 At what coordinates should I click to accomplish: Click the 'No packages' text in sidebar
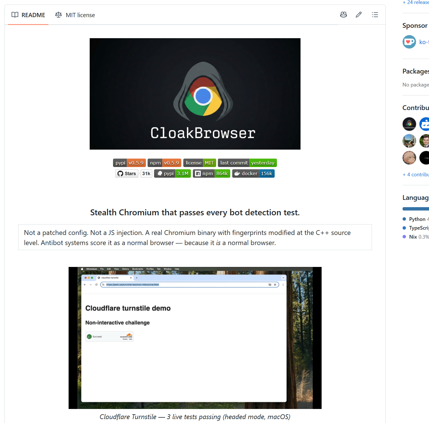(x=416, y=85)
